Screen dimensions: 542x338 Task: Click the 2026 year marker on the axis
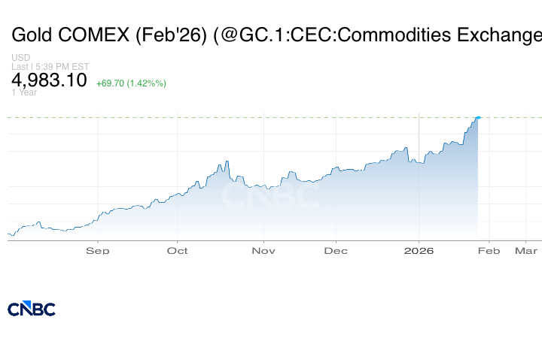[x=419, y=251]
